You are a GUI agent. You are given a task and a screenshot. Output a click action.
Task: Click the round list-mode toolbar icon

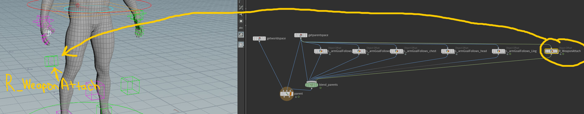click(x=241, y=21)
